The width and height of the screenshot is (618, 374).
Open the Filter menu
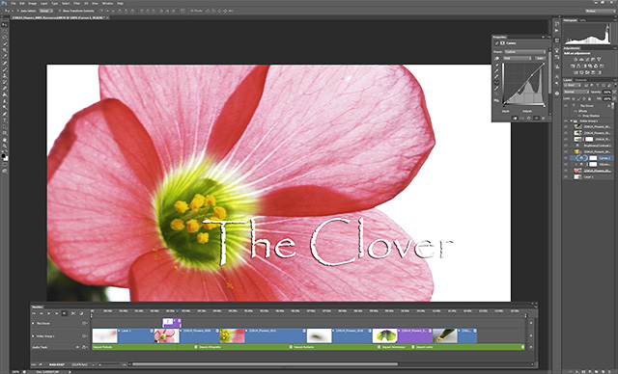tap(77, 4)
